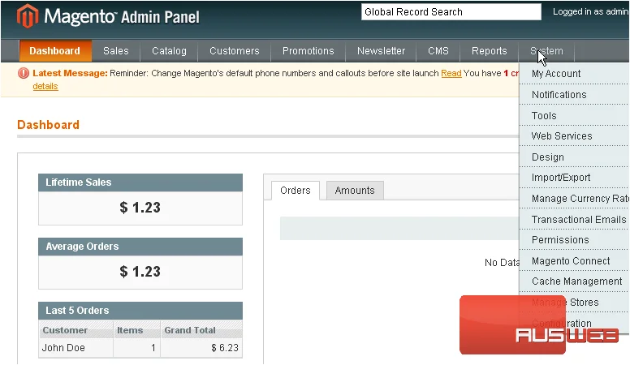Click the Customer column header
Screen dimensions: 630x365
click(x=76, y=330)
